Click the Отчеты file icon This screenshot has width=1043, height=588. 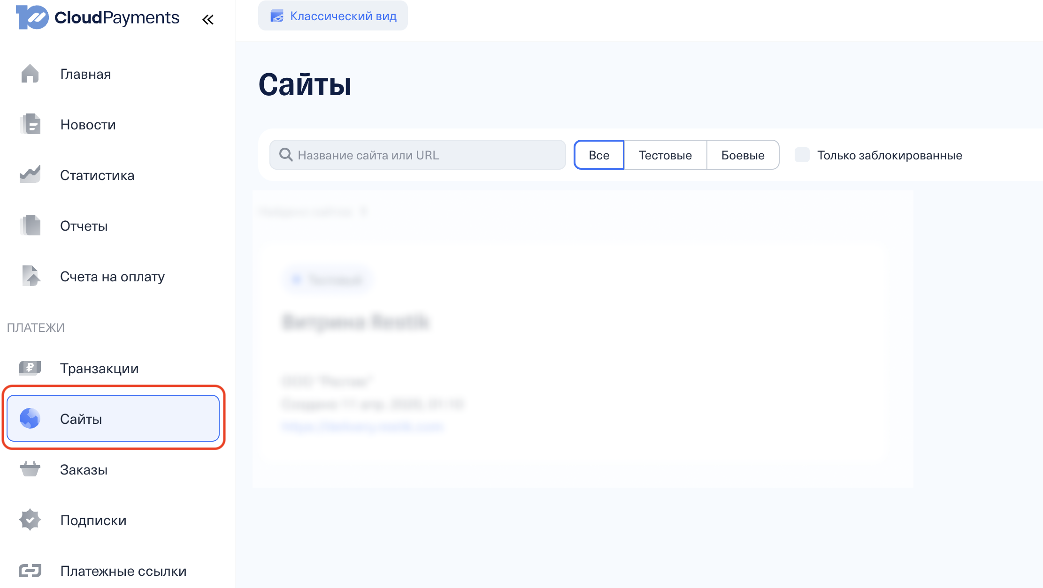coord(31,226)
